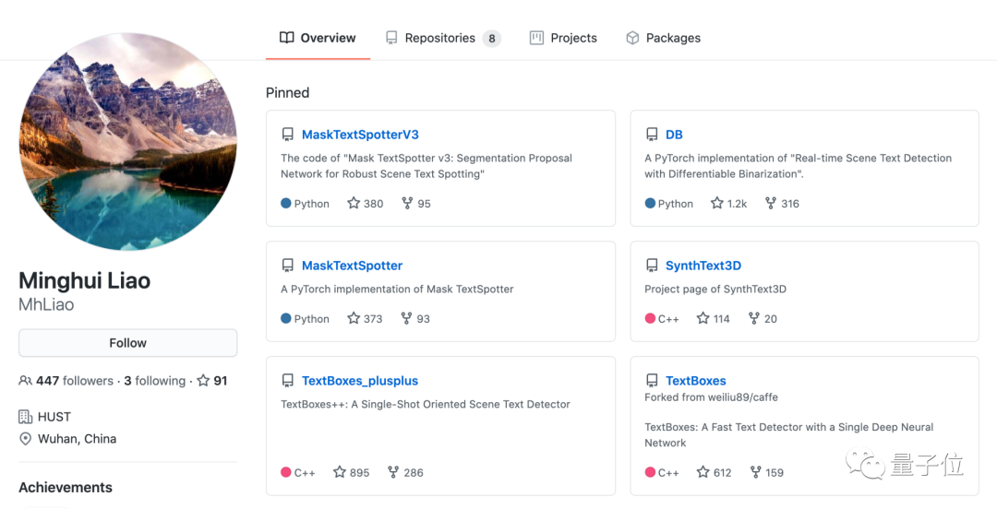The image size is (997, 509).
Task: Click the star count on TextBoxes_plusplus
Action: [x=360, y=472]
